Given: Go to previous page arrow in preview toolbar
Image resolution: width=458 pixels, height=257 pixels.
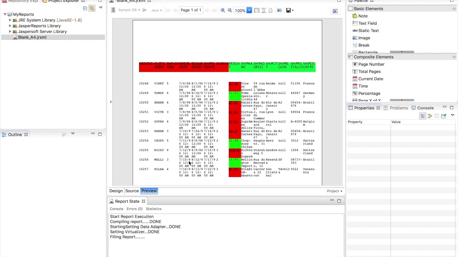Looking at the screenshot, I should click(x=175, y=10).
